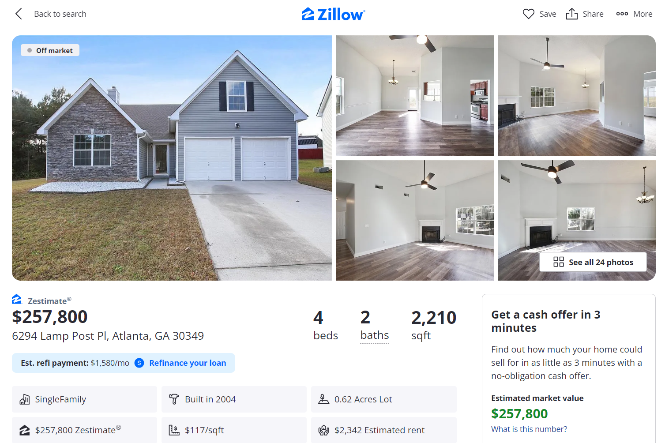Open the three-dot More menu
The height and width of the screenshot is (443, 665).
tap(622, 14)
